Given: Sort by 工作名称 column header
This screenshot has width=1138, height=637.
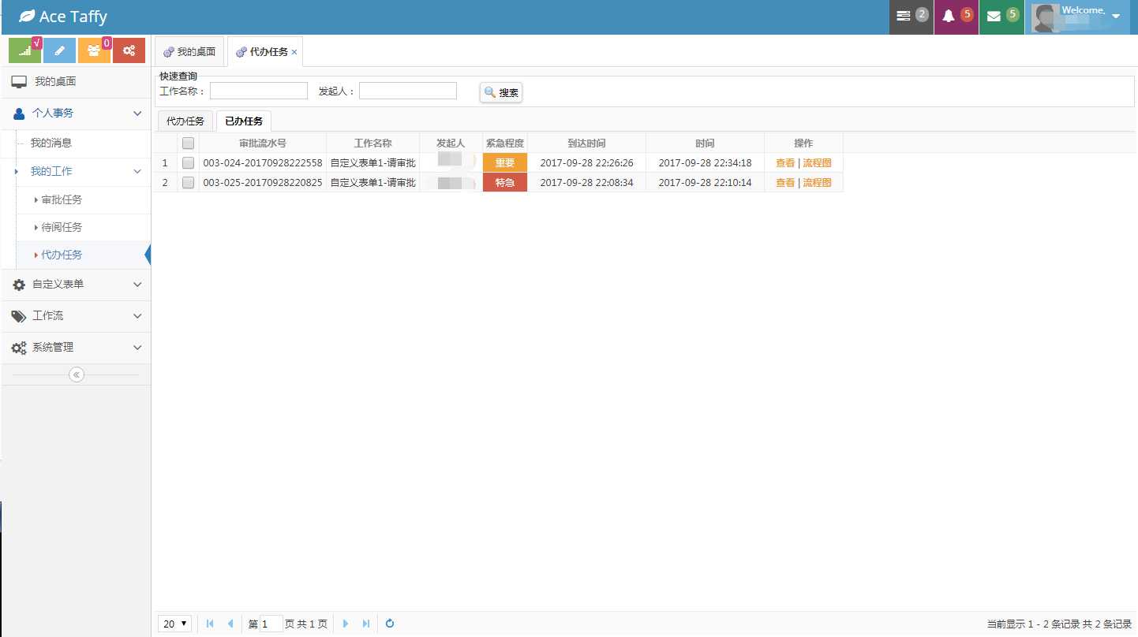Looking at the screenshot, I should pos(373,143).
